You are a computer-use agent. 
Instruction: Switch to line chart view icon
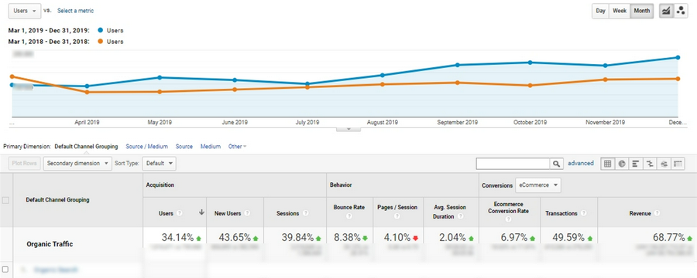pos(666,11)
